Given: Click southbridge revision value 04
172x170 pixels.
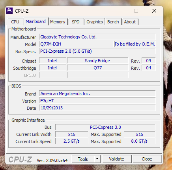Looking at the screenshot, I should pyautogui.click(x=149, y=68).
